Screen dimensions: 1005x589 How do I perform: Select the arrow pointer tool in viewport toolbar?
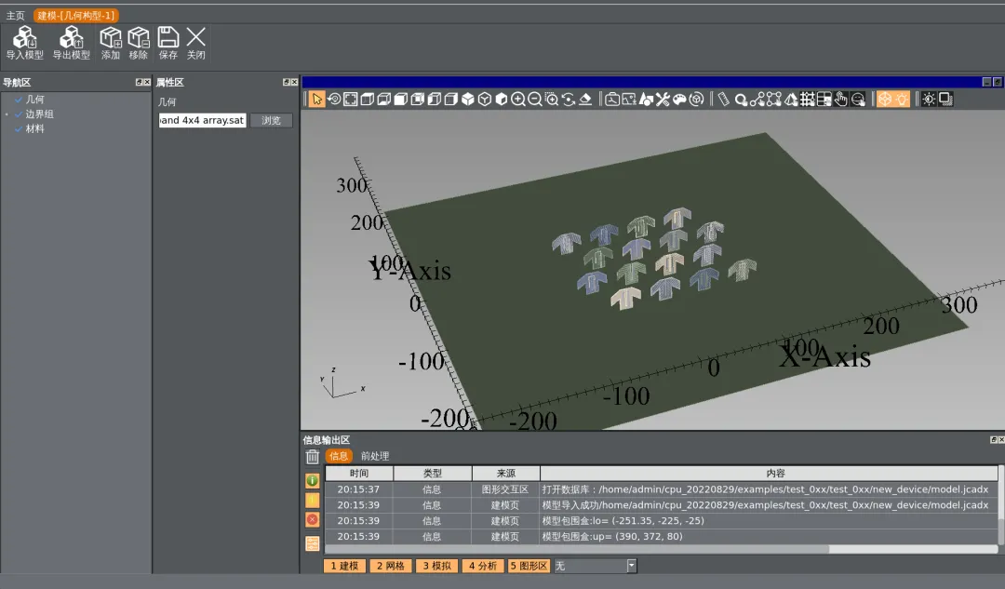tap(317, 99)
